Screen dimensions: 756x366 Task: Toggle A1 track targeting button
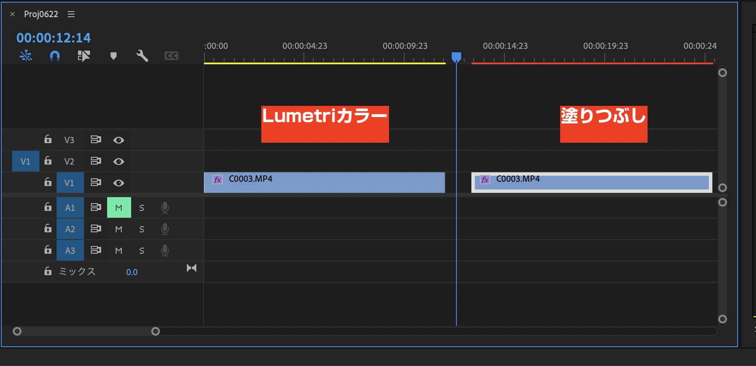pyautogui.click(x=70, y=208)
